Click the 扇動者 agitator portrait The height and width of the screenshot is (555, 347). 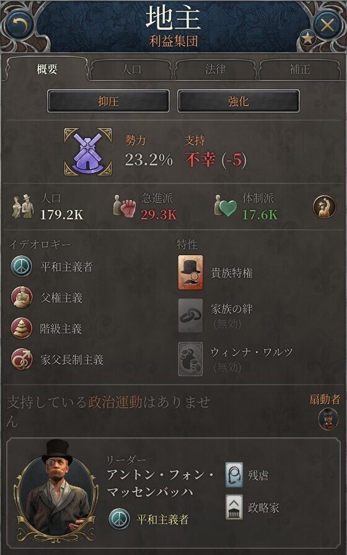tap(328, 419)
